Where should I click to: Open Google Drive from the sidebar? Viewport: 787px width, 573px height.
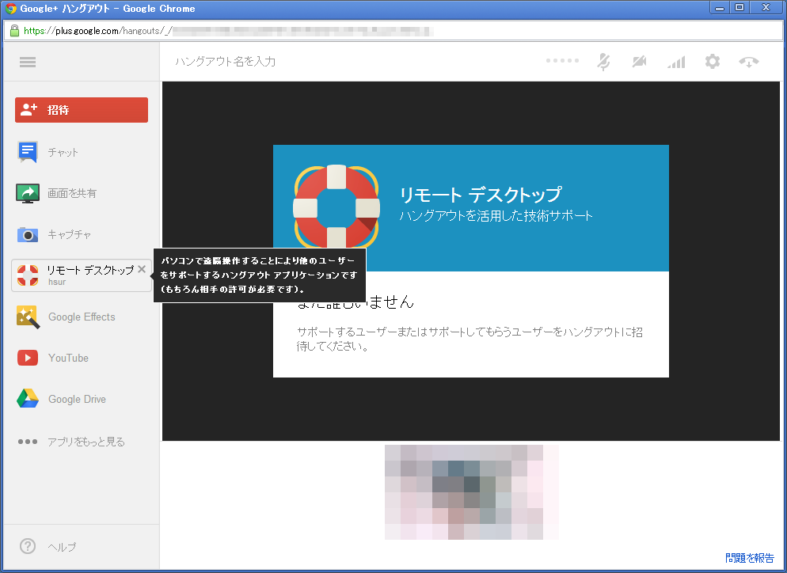(x=76, y=399)
